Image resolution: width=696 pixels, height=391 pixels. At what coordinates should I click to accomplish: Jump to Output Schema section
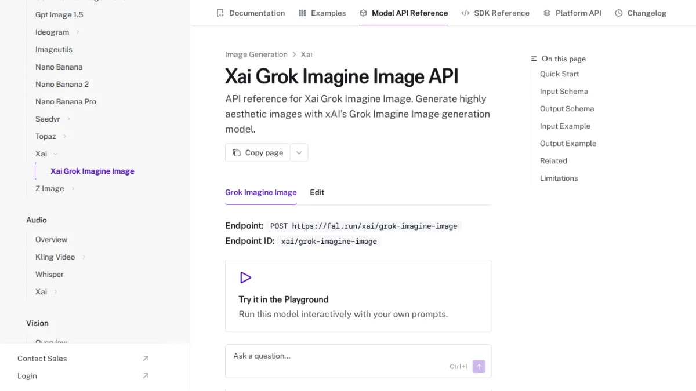point(567,109)
